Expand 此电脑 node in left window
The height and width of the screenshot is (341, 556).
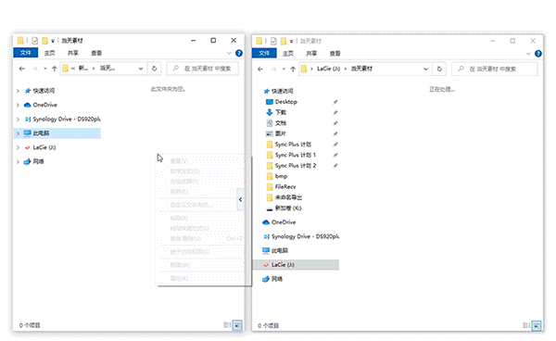[18, 133]
